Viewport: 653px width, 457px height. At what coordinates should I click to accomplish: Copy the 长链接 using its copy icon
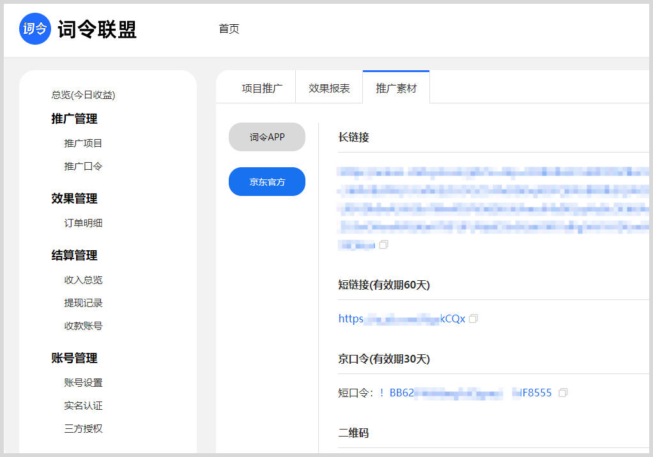coord(383,244)
